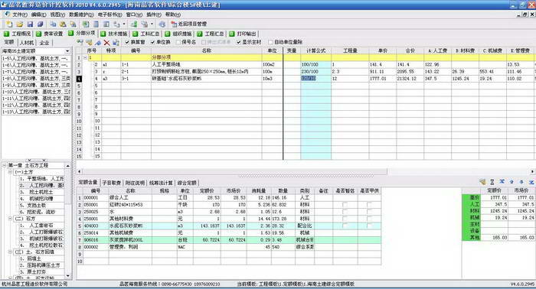The height and width of the screenshot is (289, 536).
Task: Toggle the 换算窗 checkbox
Action: point(127,42)
